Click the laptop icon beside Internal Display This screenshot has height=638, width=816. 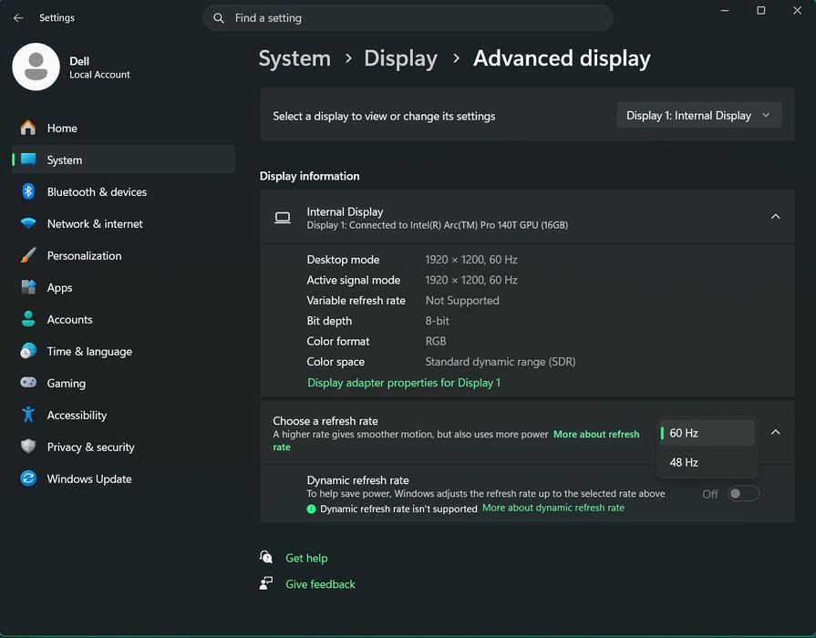(x=283, y=218)
